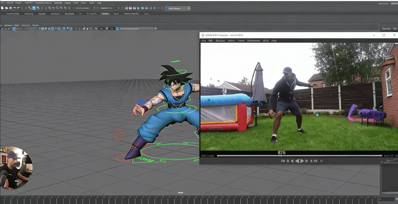Switch to the highlighted shelf tab
The image size is (398, 204).
(105, 14)
